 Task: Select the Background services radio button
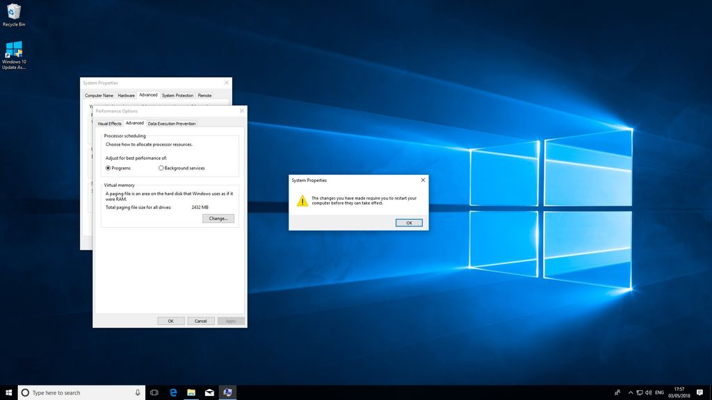click(161, 167)
